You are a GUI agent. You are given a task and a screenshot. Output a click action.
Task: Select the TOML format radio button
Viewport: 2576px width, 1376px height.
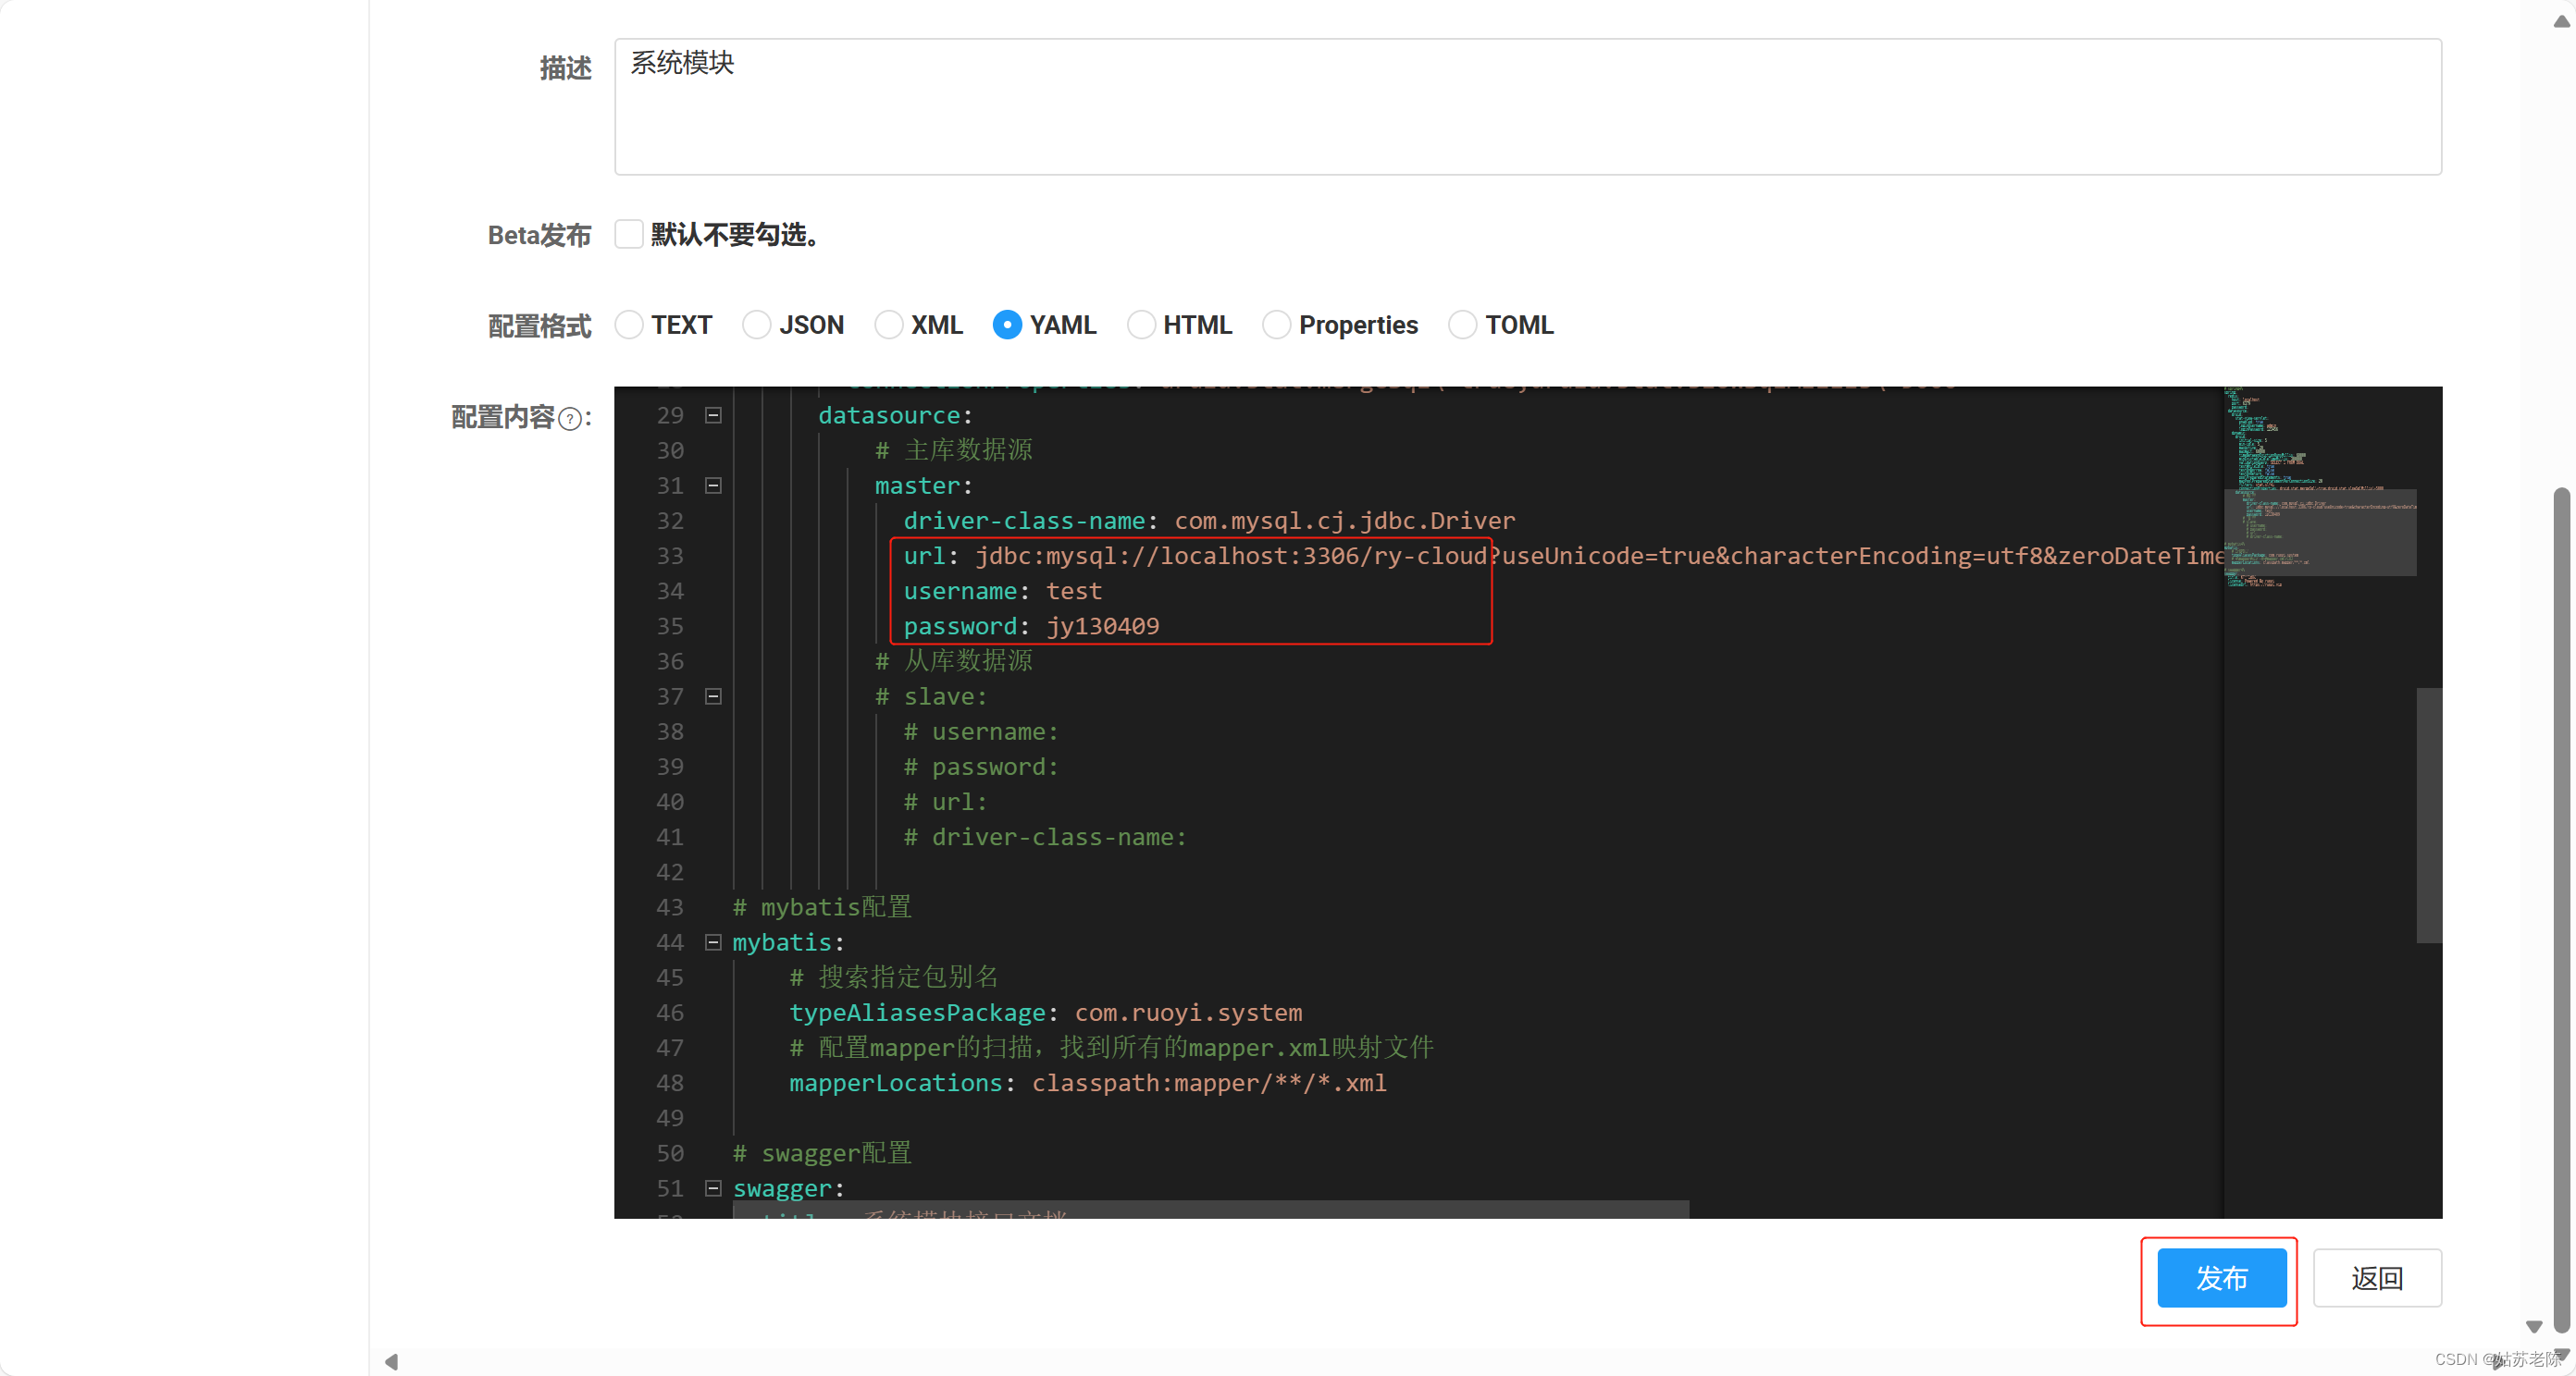point(1462,325)
